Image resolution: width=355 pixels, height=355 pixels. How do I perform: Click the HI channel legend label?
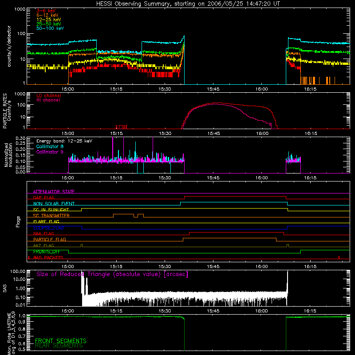coord(48,100)
